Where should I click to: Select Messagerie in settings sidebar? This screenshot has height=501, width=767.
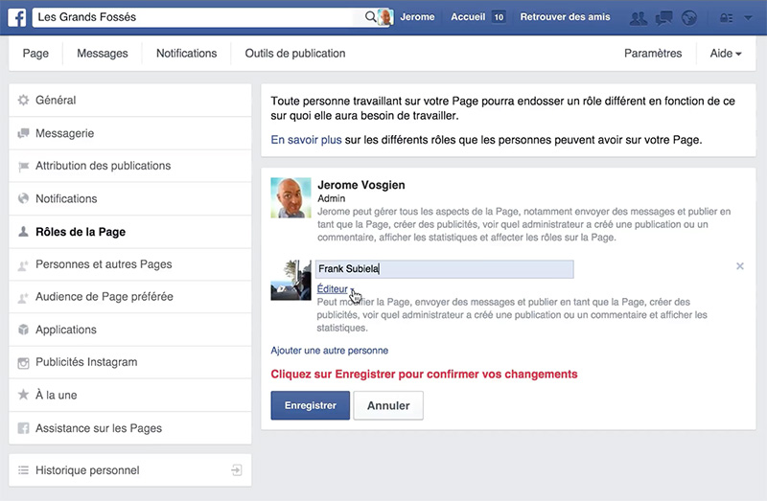point(130,133)
